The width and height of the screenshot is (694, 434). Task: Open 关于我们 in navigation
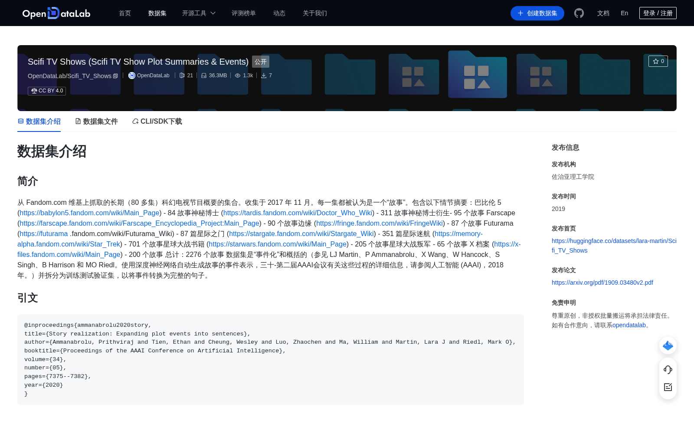point(315,13)
